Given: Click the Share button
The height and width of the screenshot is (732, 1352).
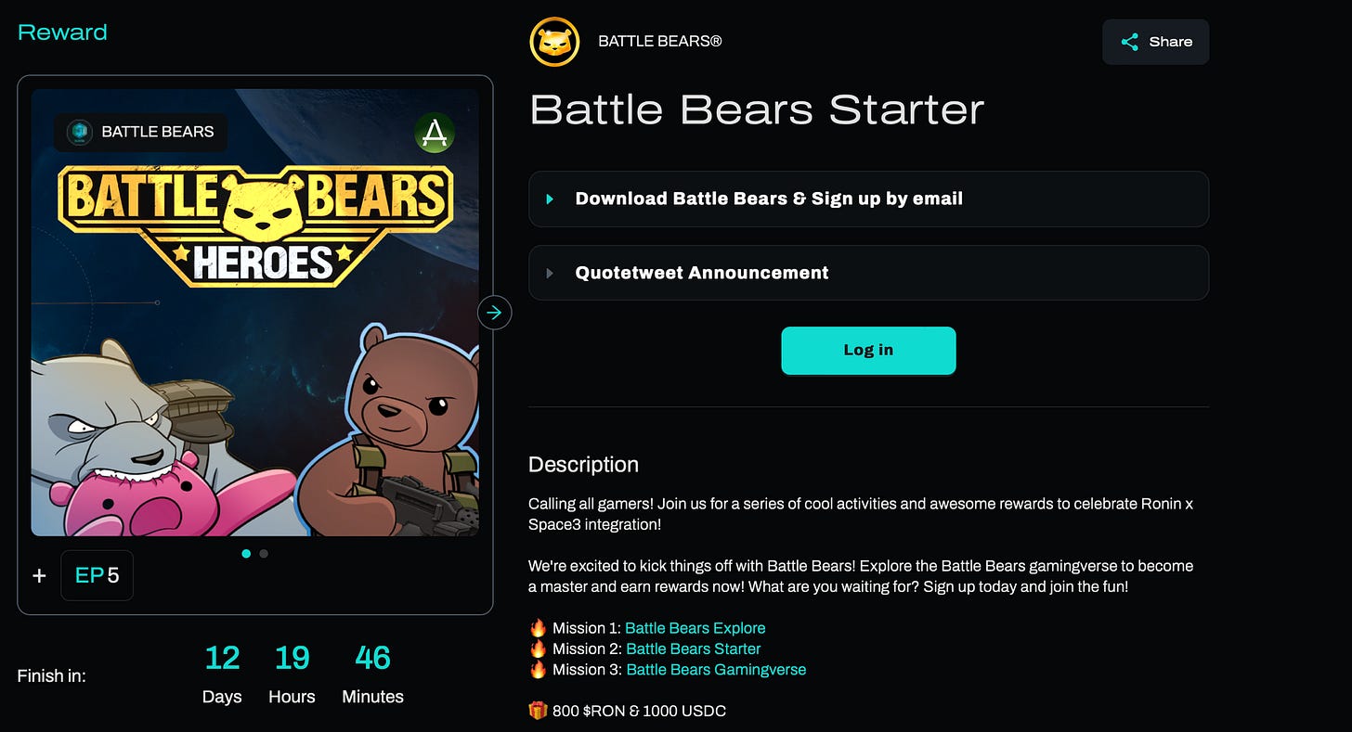Looking at the screenshot, I should (1155, 42).
